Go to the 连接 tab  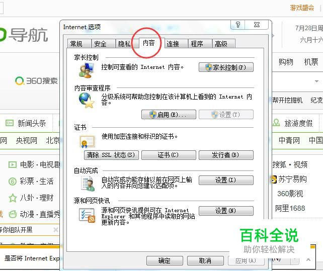[x=176, y=44]
